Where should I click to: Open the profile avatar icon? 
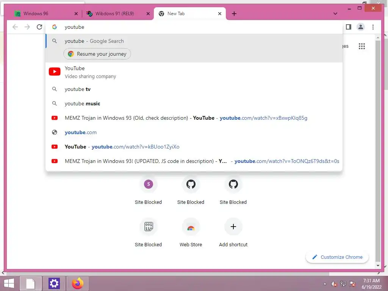point(361,27)
